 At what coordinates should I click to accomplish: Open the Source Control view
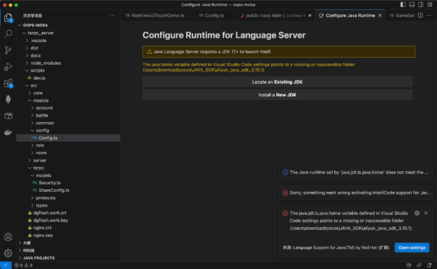coord(8,50)
